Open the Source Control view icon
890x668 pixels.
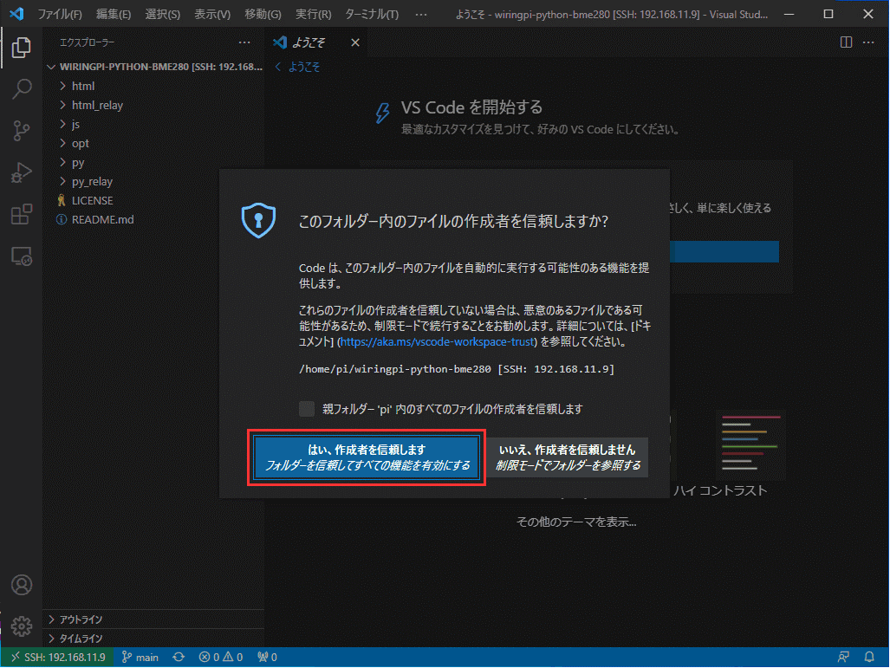pyautogui.click(x=21, y=131)
